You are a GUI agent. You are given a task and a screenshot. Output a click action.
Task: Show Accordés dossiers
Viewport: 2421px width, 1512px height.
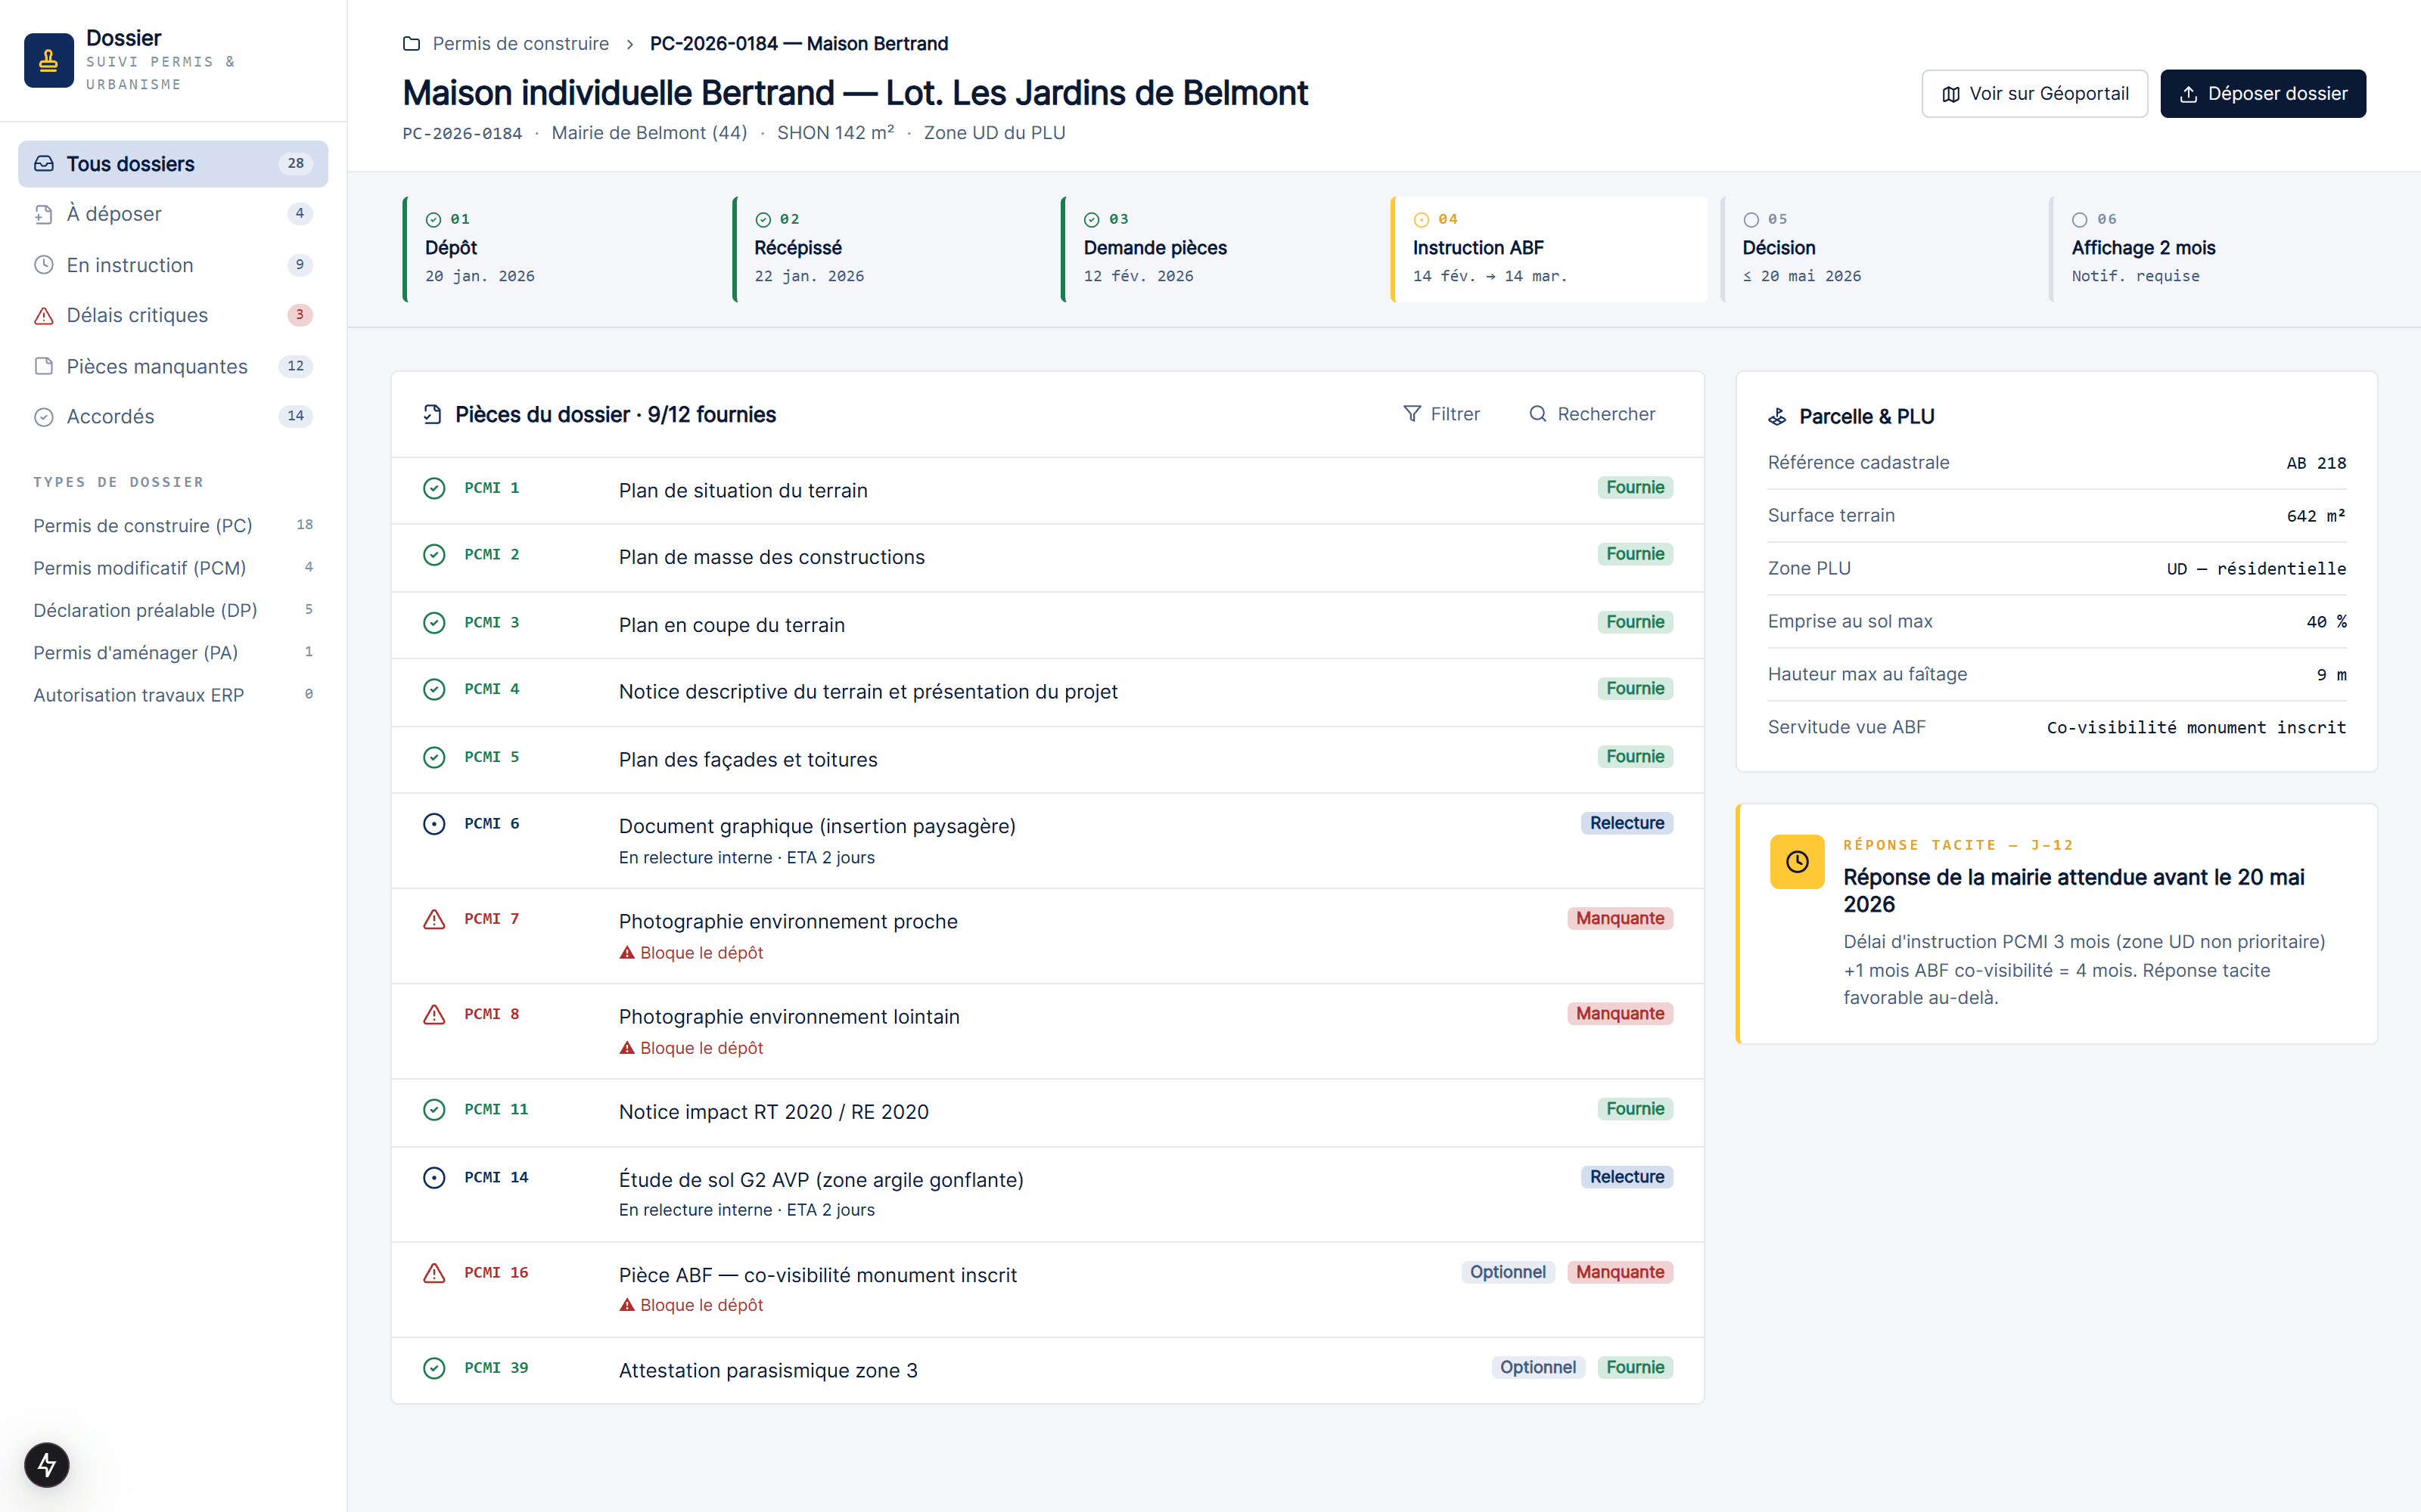(173, 416)
